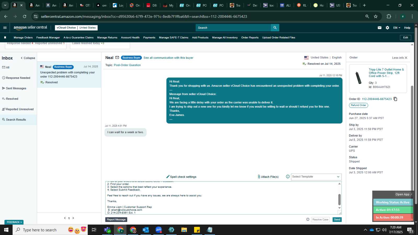This screenshot has width=418, height=235.
Task: Open Sticky Notes from the taskbar
Action: click(197, 230)
